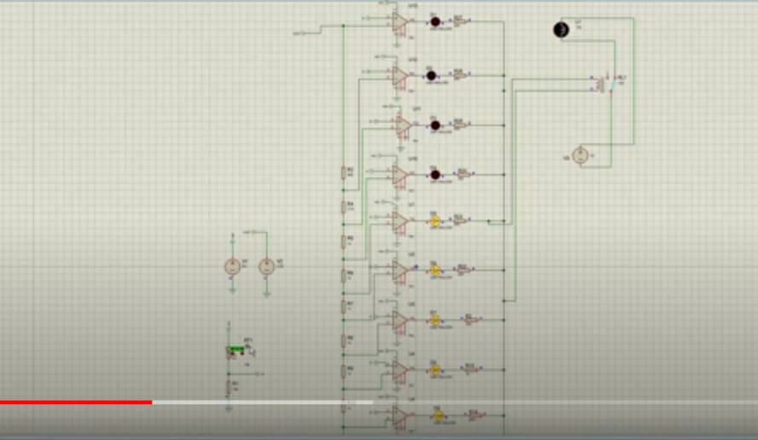Select the op-amp driving the second lit LED

pyautogui.click(x=400, y=271)
